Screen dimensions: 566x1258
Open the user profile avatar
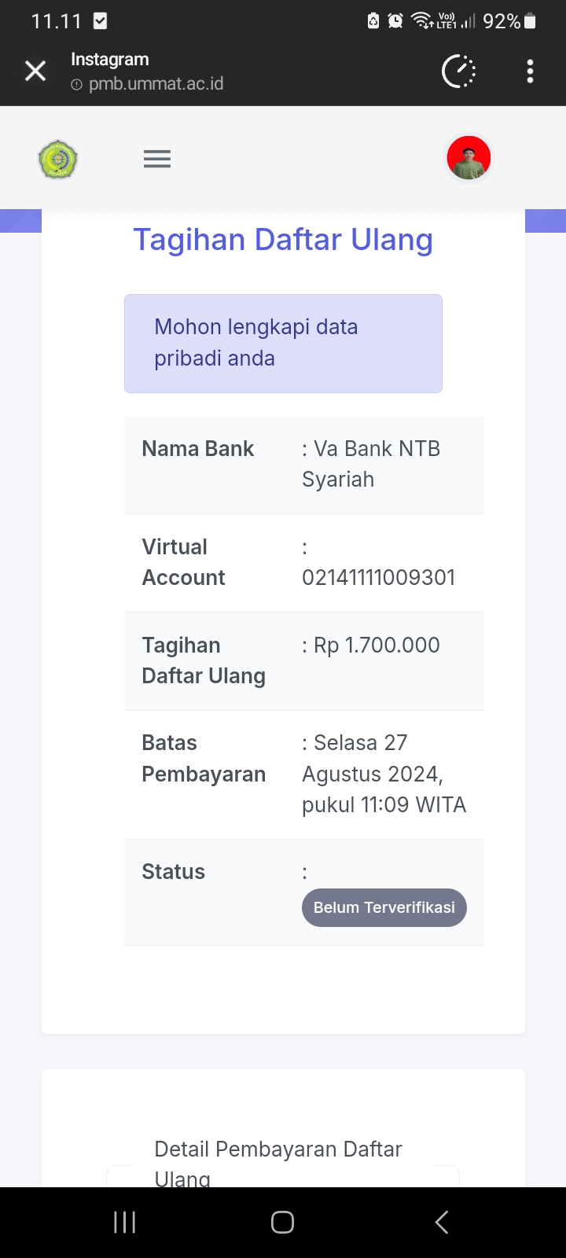click(469, 158)
